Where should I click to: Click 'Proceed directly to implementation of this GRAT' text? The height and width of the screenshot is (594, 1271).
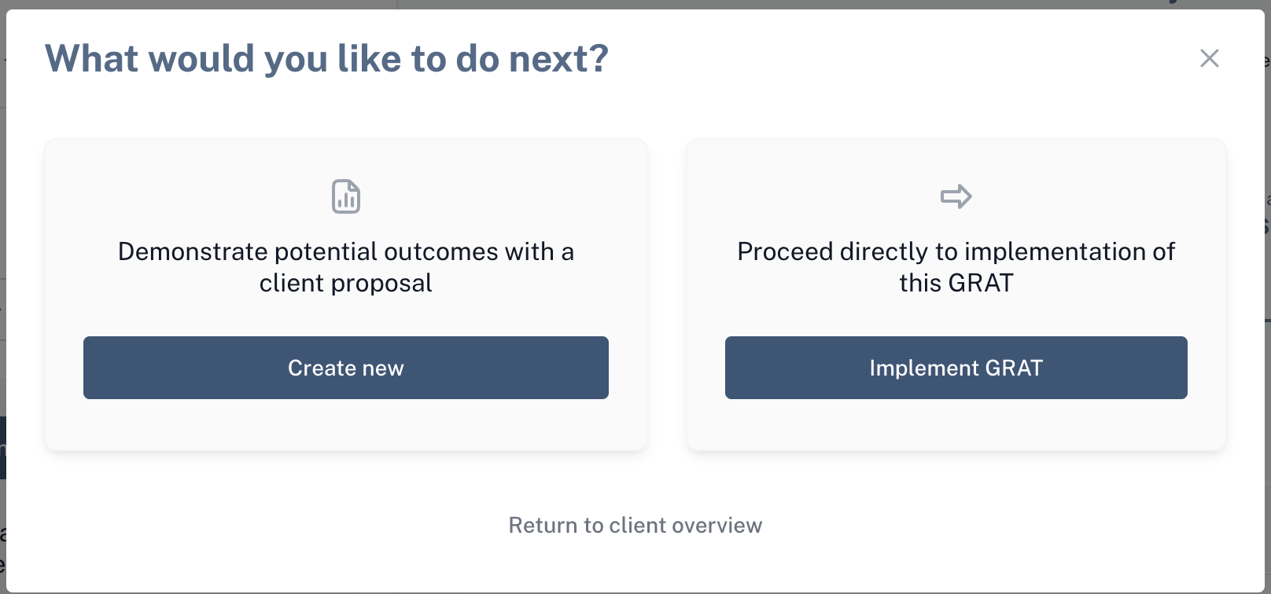(x=956, y=267)
